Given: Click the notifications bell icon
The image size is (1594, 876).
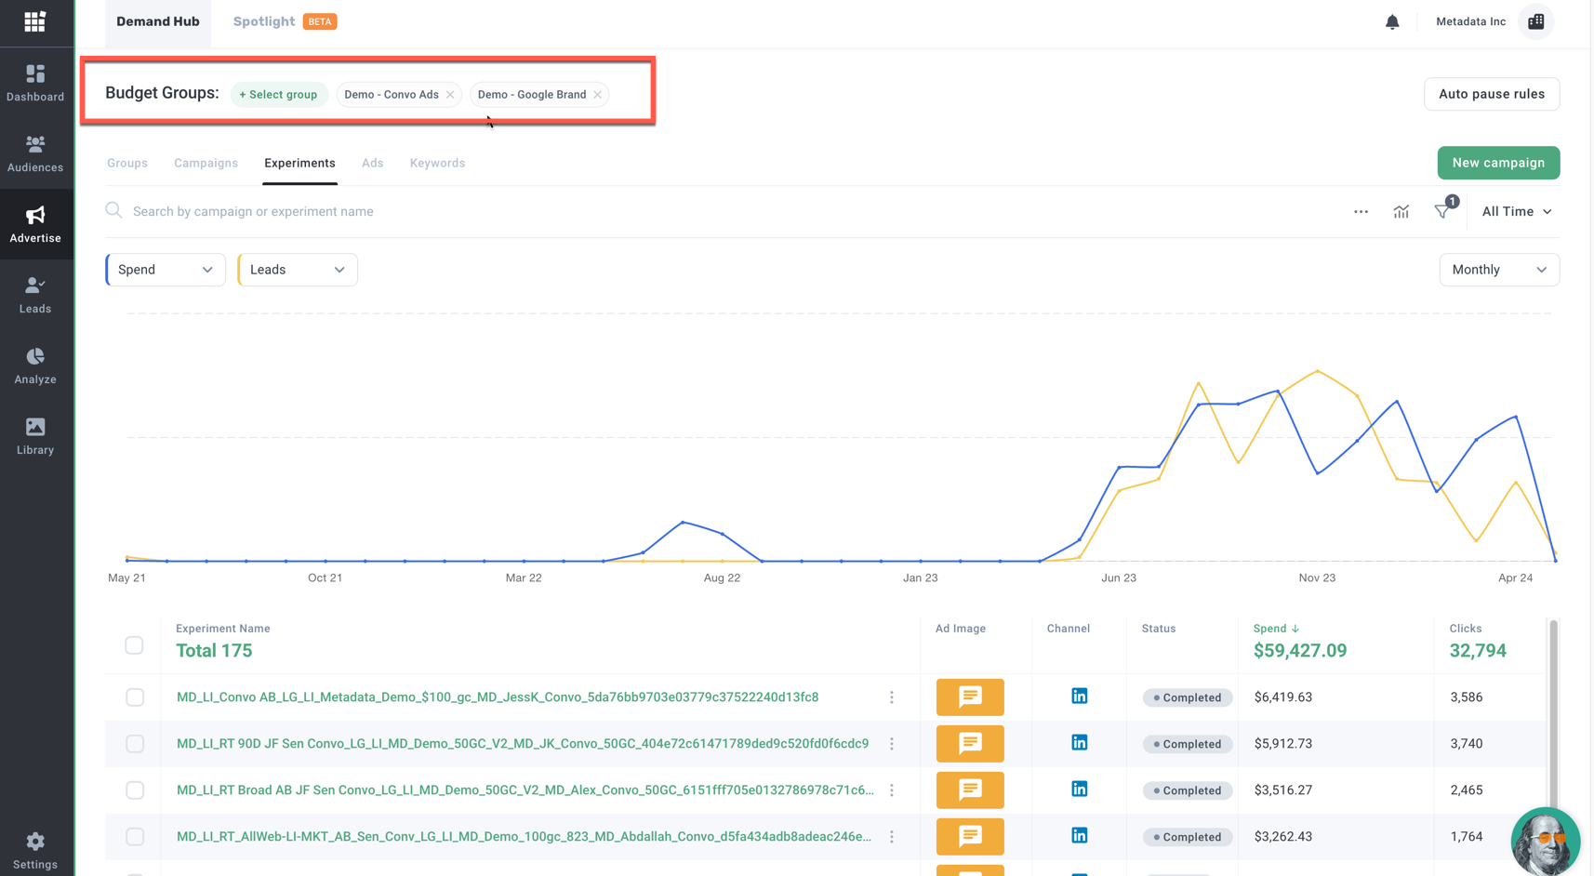Looking at the screenshot, I should (x=1391, y=22).
